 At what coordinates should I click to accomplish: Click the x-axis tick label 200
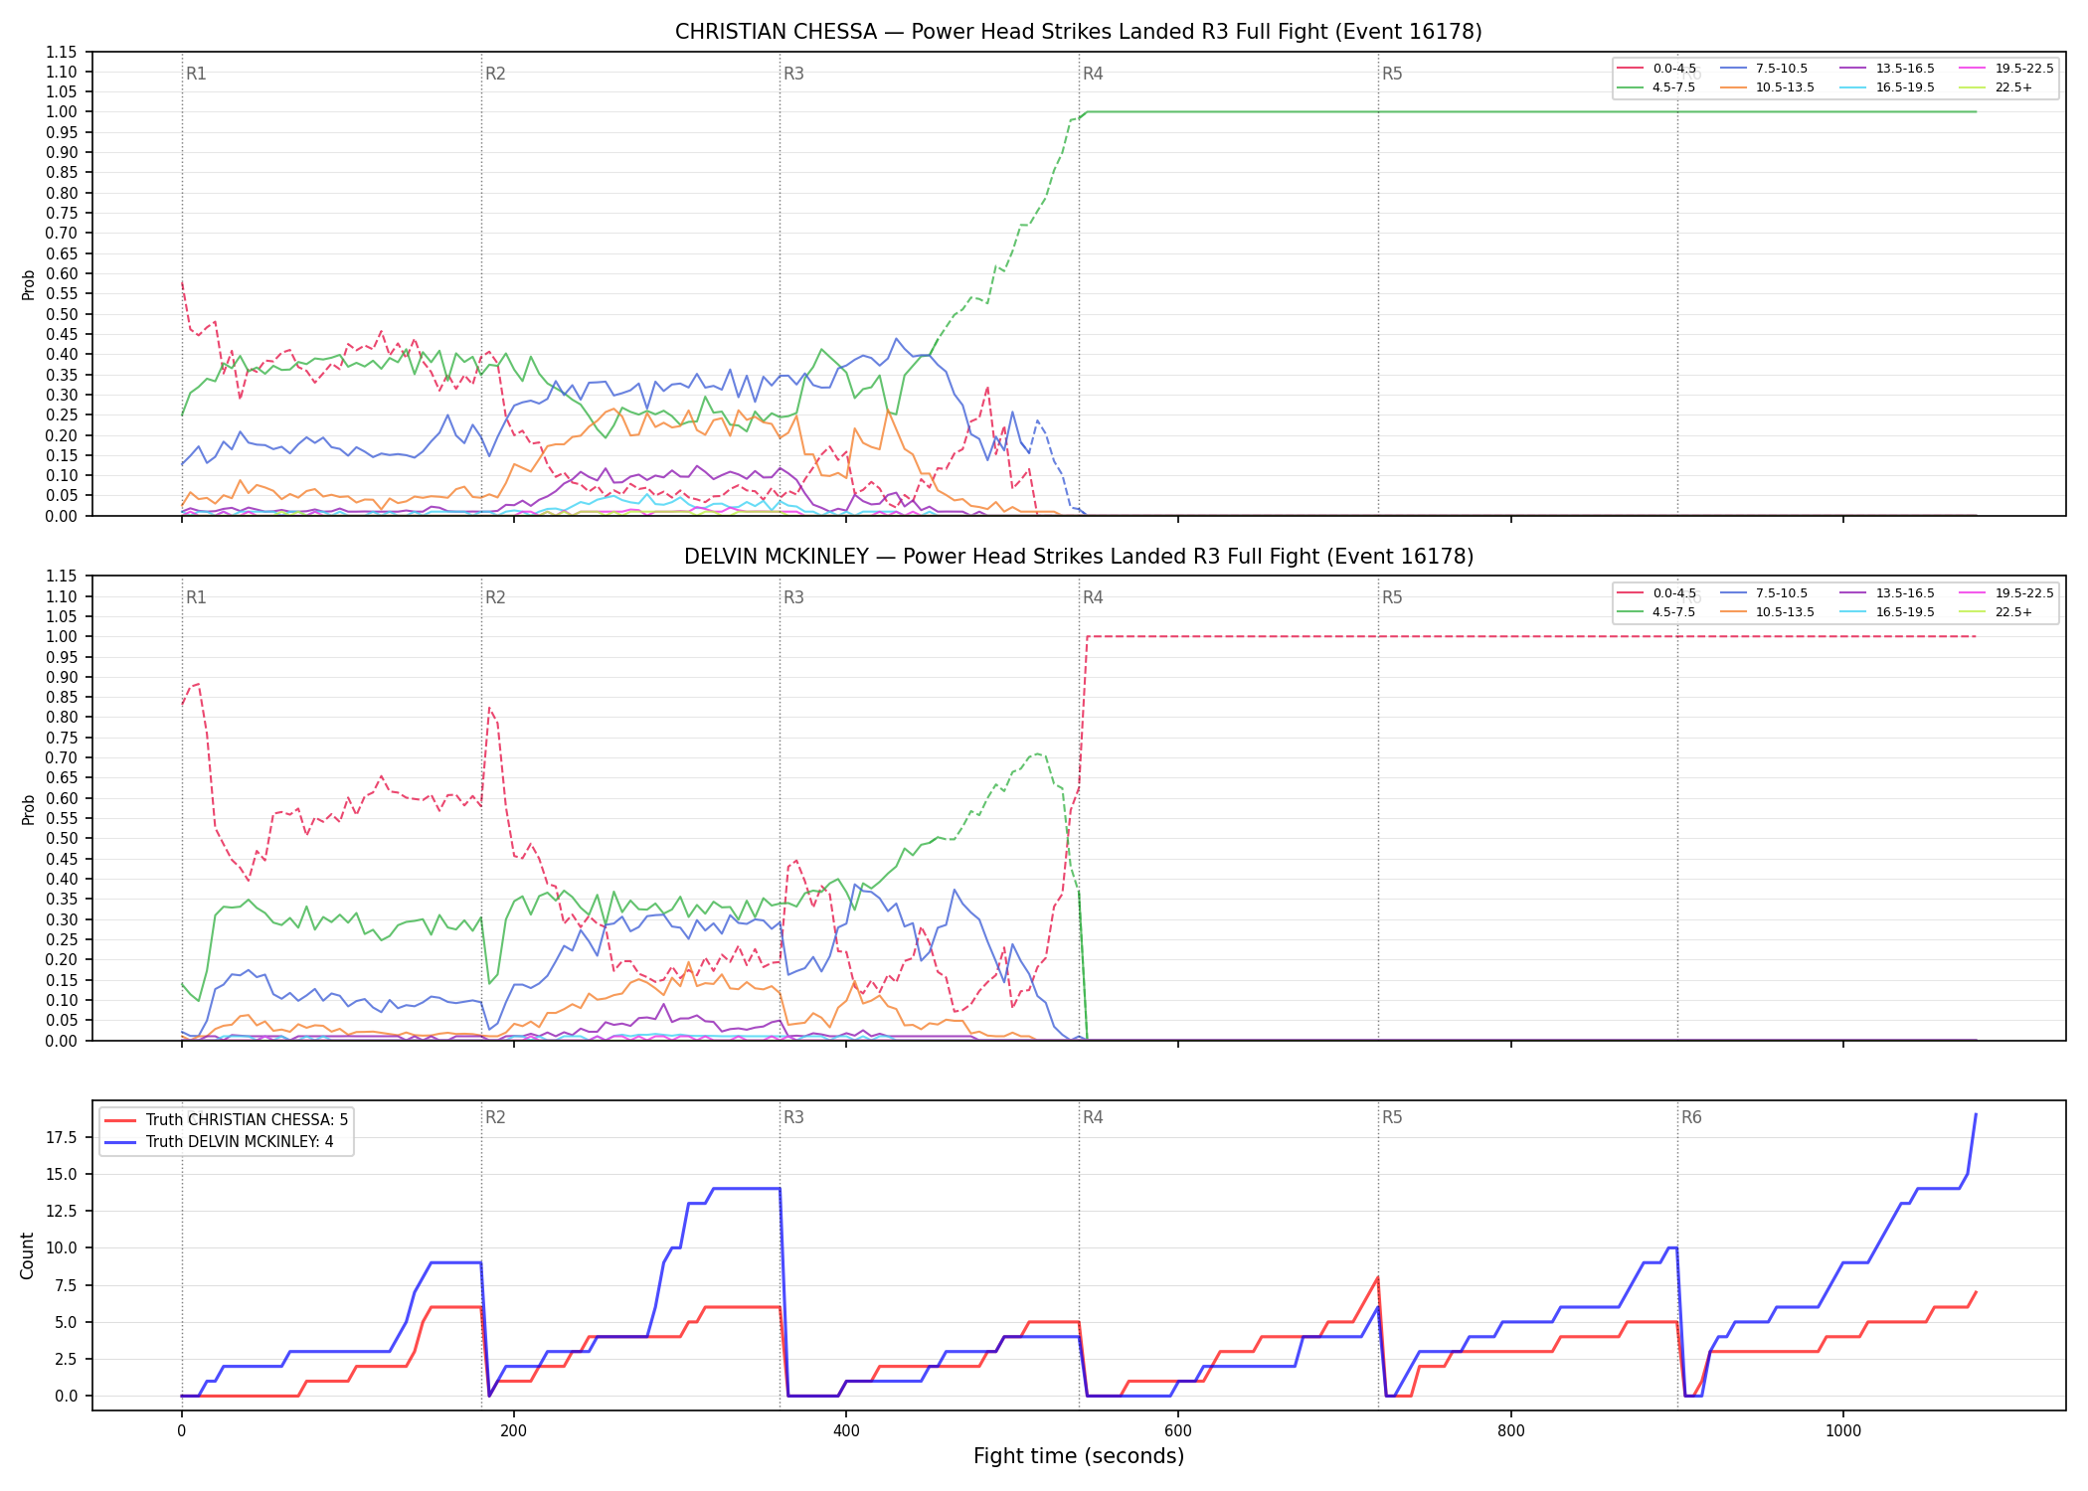click(x=513, y=1430)
